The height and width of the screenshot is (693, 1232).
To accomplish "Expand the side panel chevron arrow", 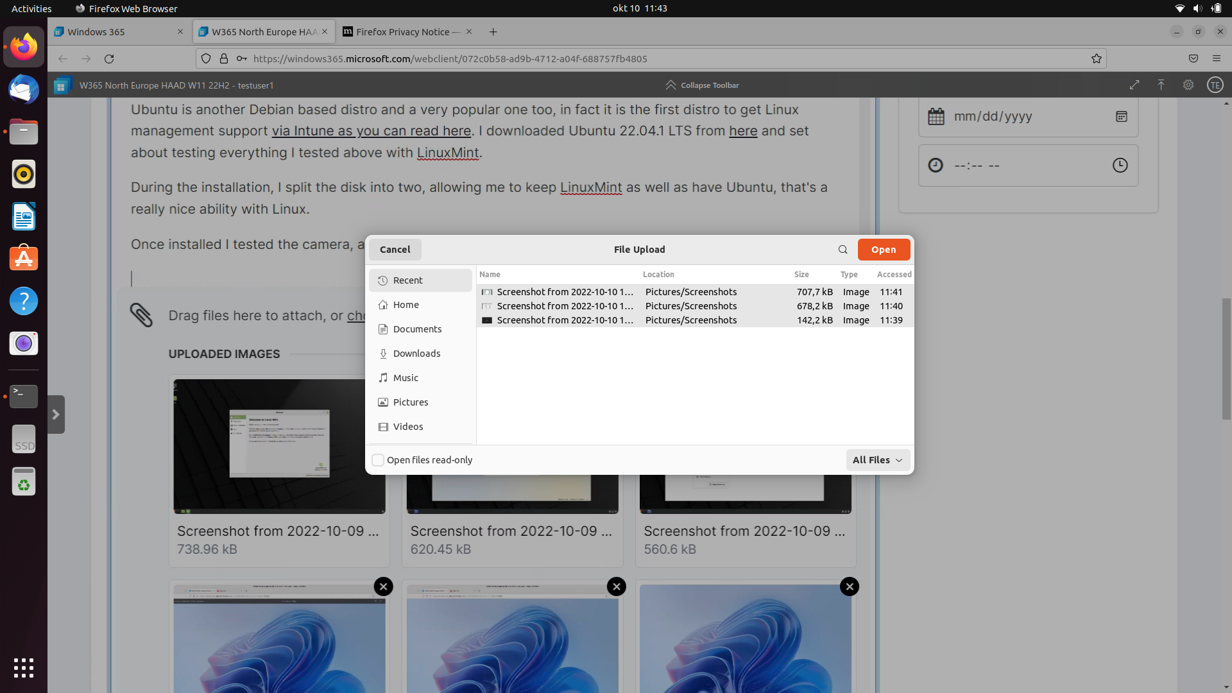I will pyautogui.click(x=56, y=415).
